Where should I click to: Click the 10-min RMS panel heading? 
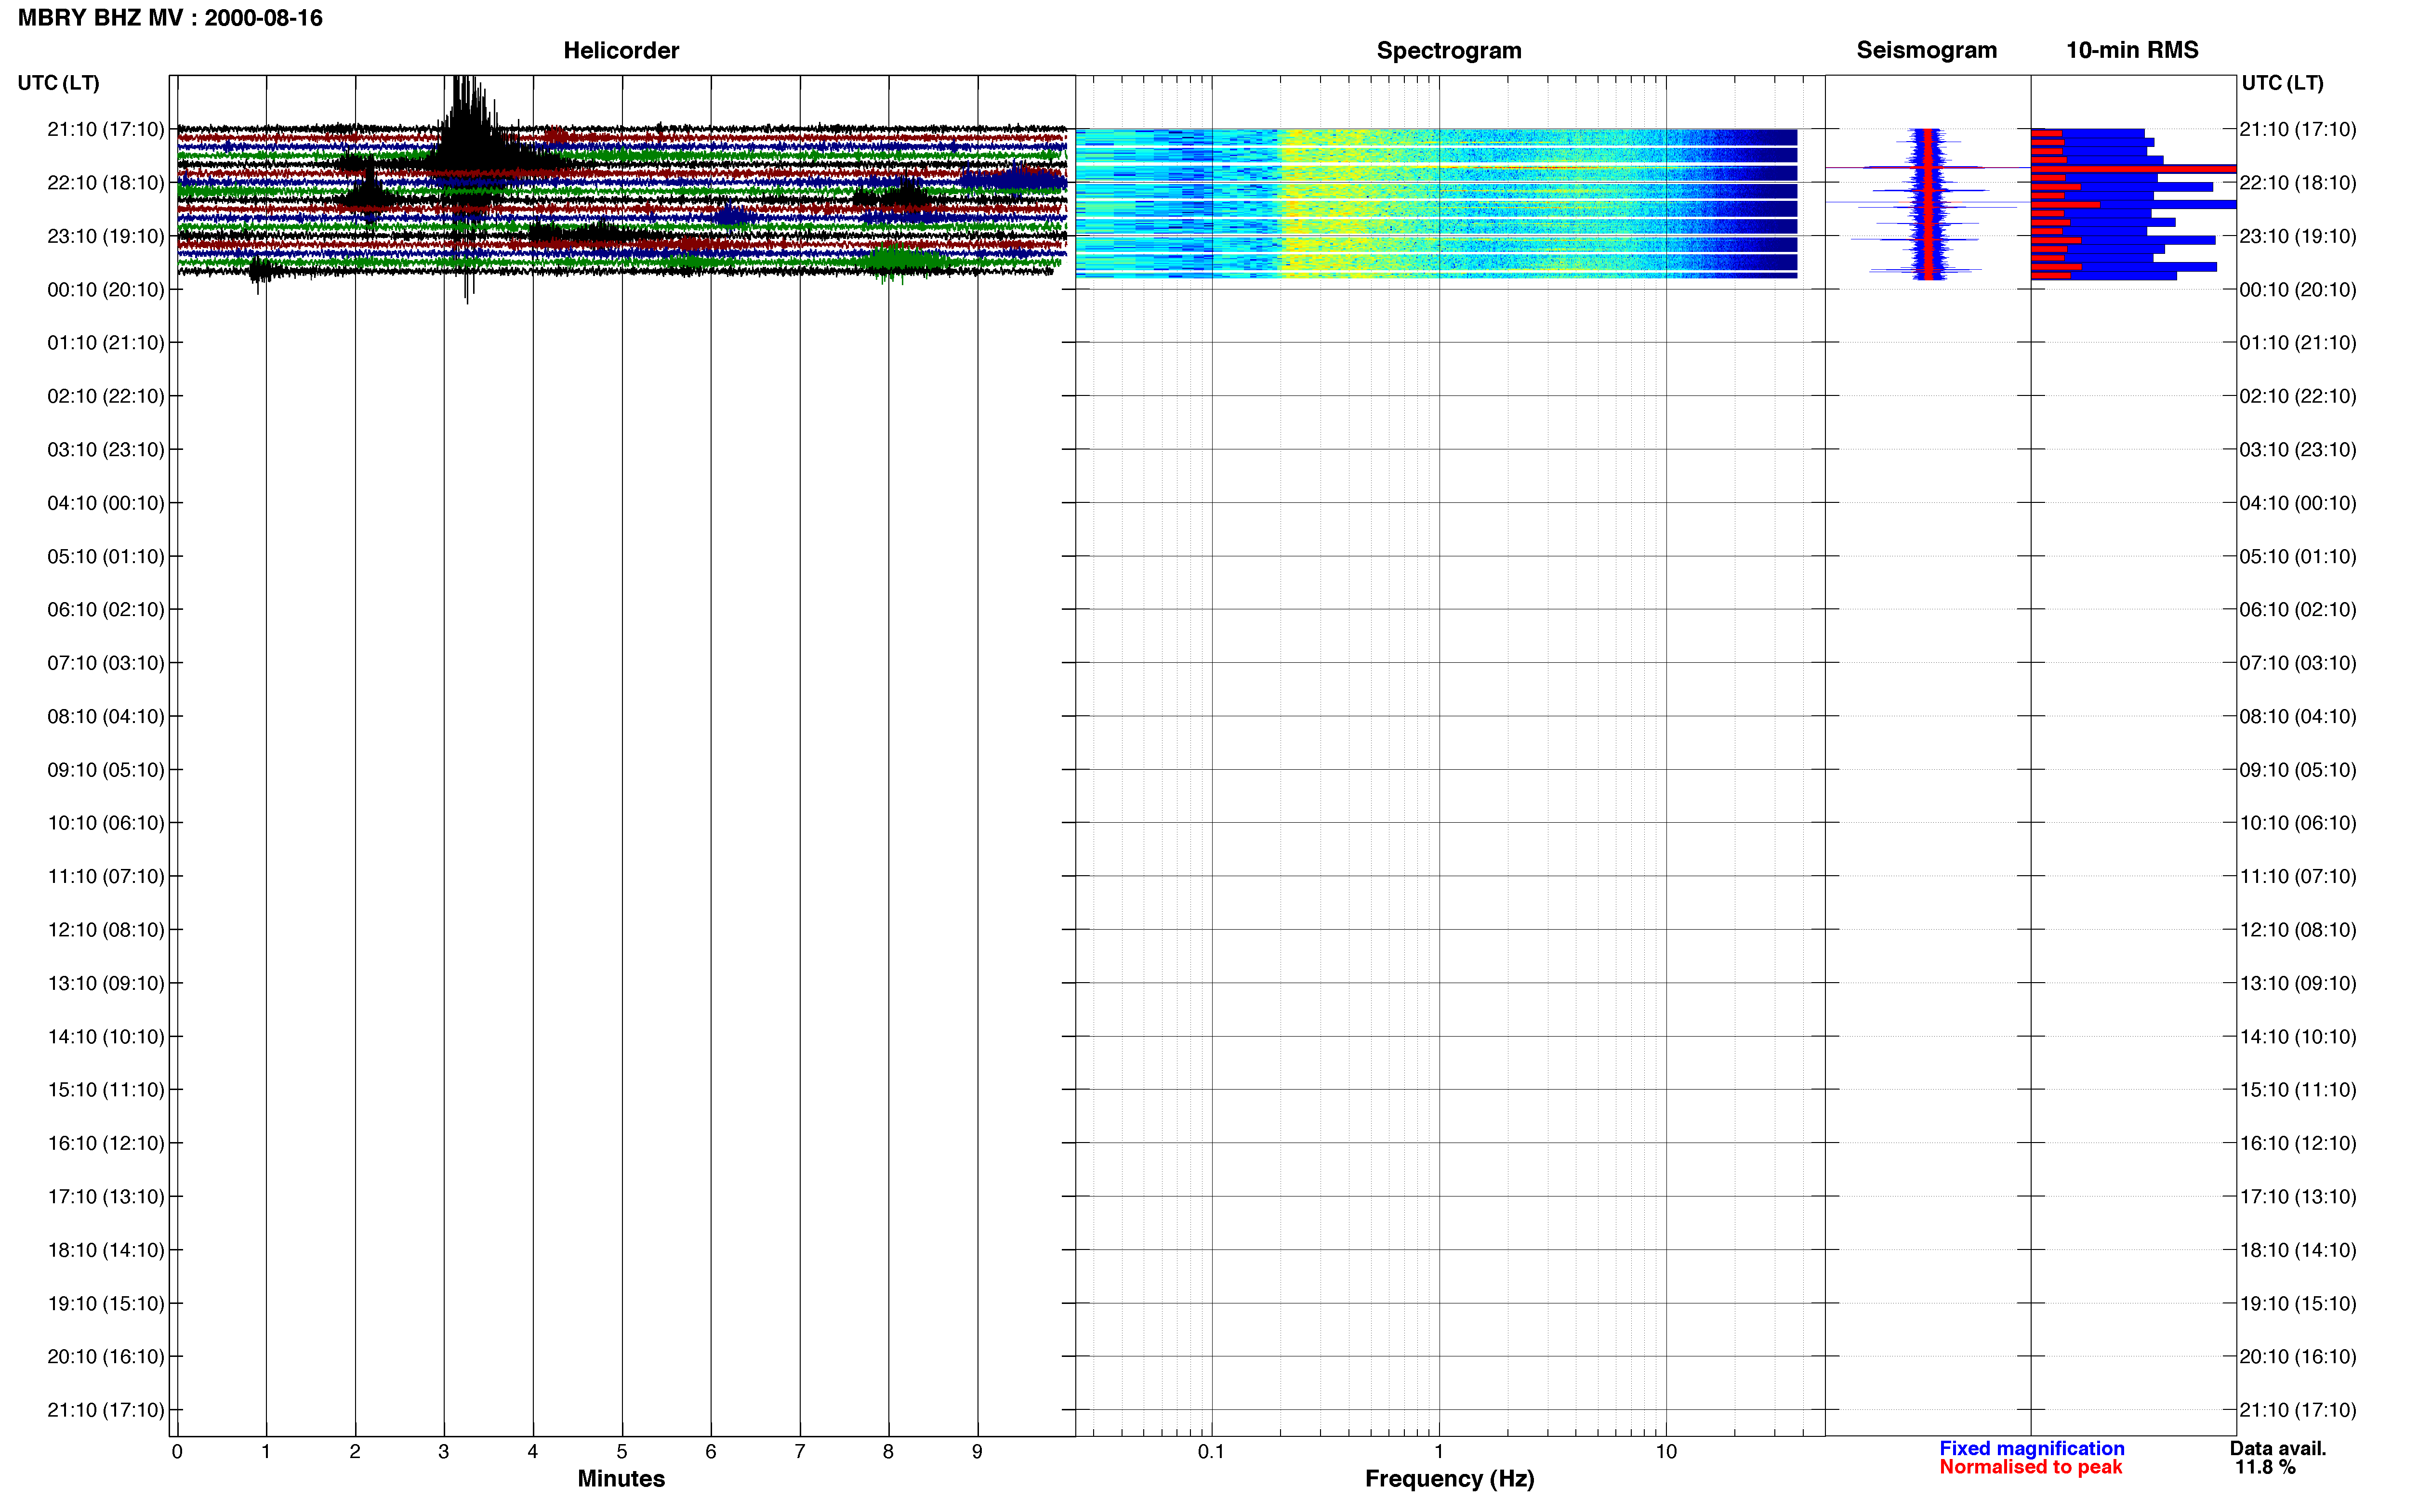click(2132, 50)
